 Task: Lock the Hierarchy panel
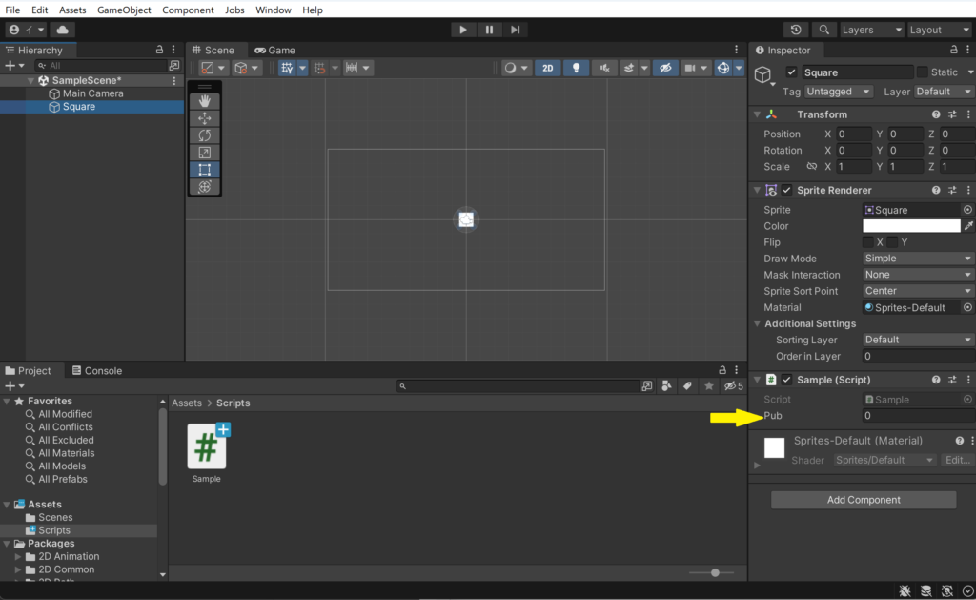pyautogui.click(x=159, y=50)
